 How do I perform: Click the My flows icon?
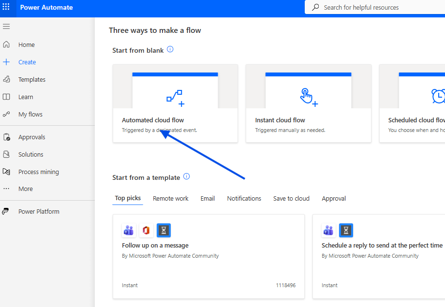6,114
